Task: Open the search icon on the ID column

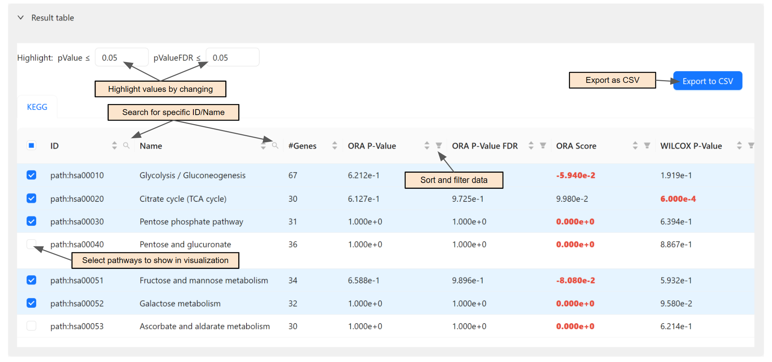Action: [x=127, y=145]
